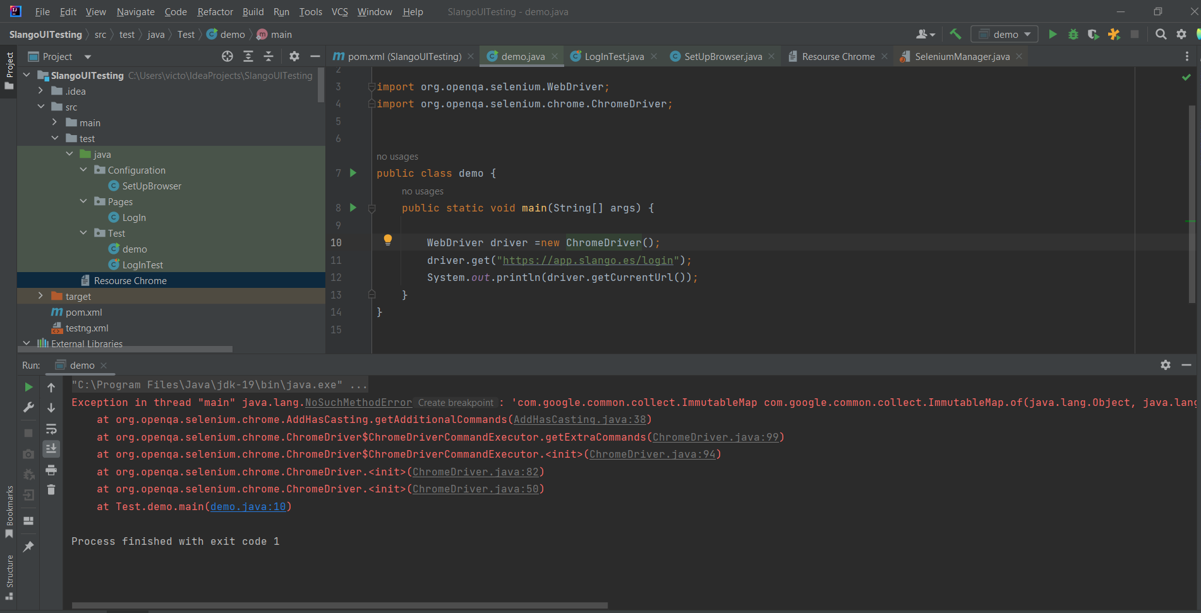
Task: Toggle scroll to end in Run console
Action: click(x=51, y=448)
